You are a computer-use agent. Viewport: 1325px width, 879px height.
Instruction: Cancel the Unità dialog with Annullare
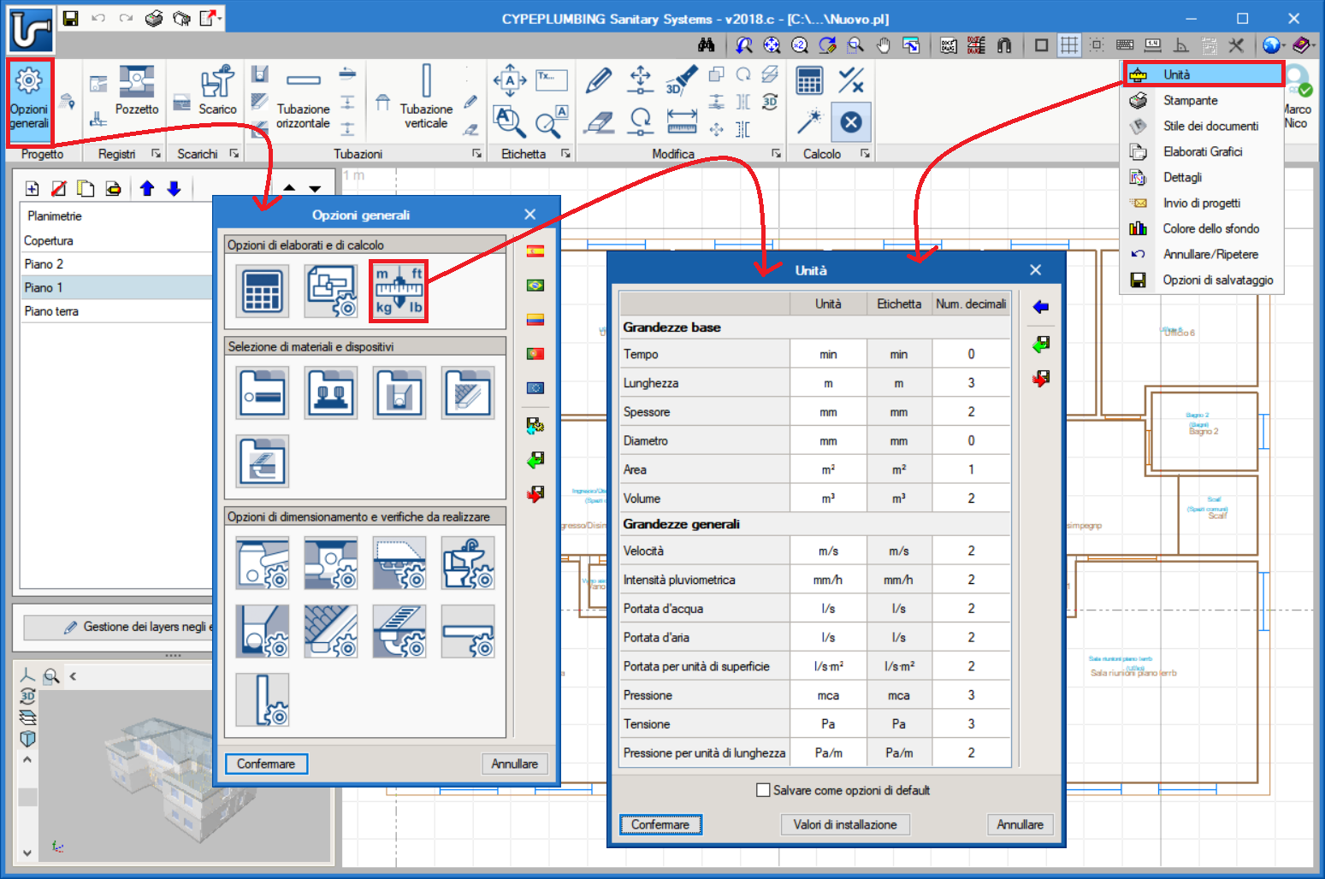click(1020, 824)
